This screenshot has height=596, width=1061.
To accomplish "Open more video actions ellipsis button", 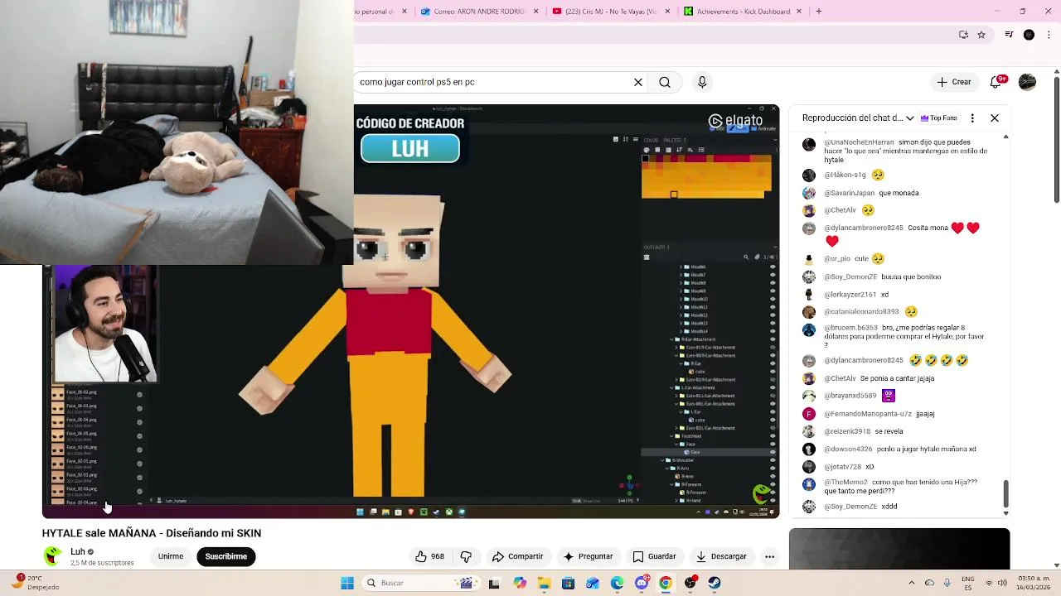I will pyautogui.click(x=769, y=556).
